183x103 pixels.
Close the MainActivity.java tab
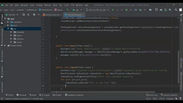tap(83, 15)
